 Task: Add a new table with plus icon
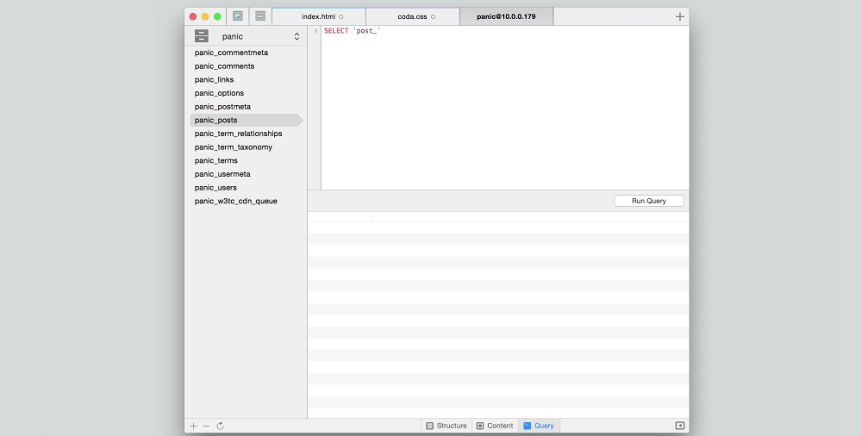point(193,427)
